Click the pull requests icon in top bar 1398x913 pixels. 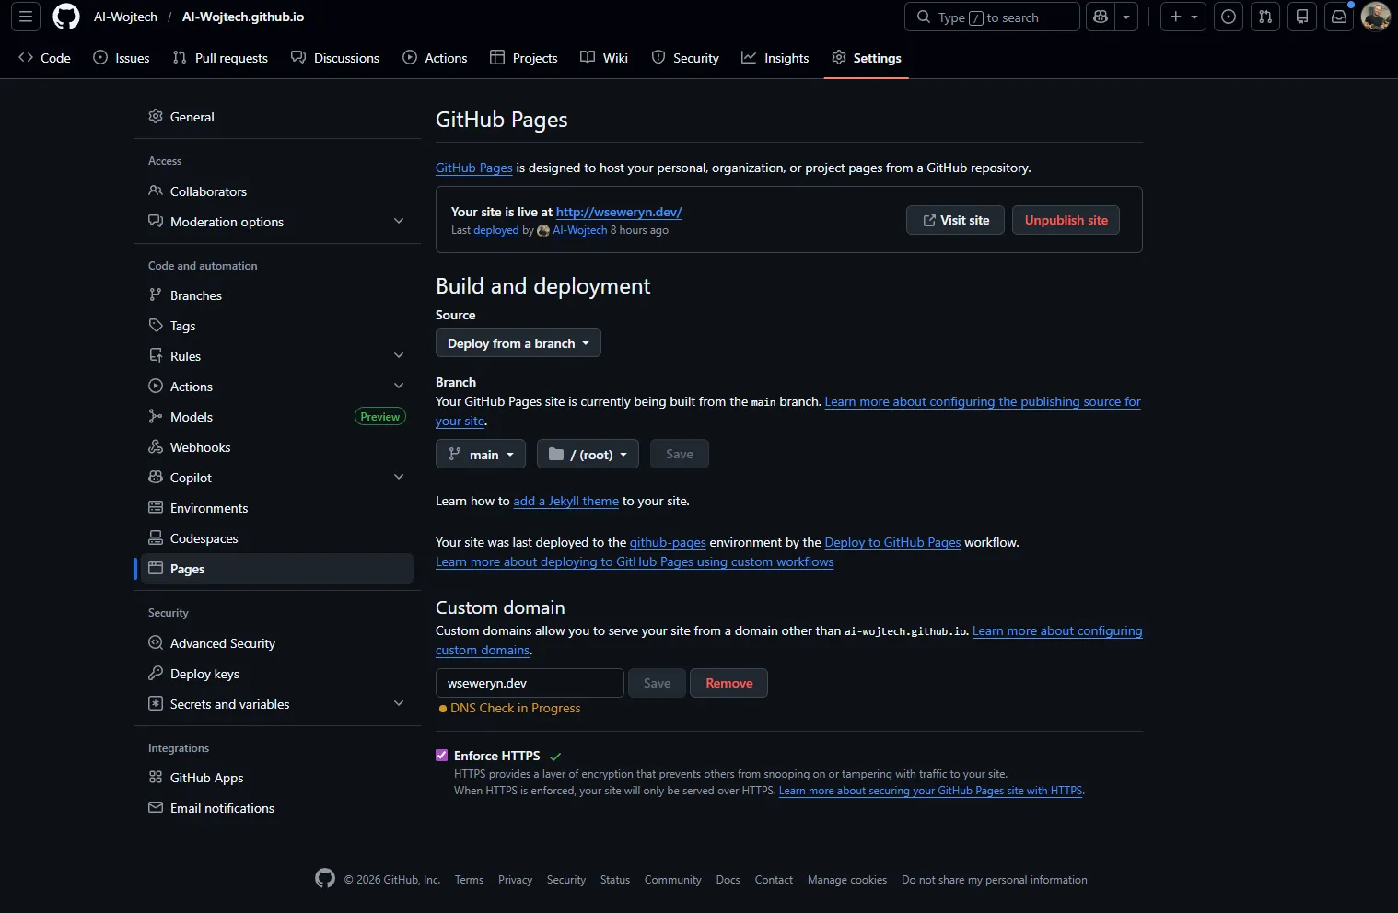[1264, 17]
